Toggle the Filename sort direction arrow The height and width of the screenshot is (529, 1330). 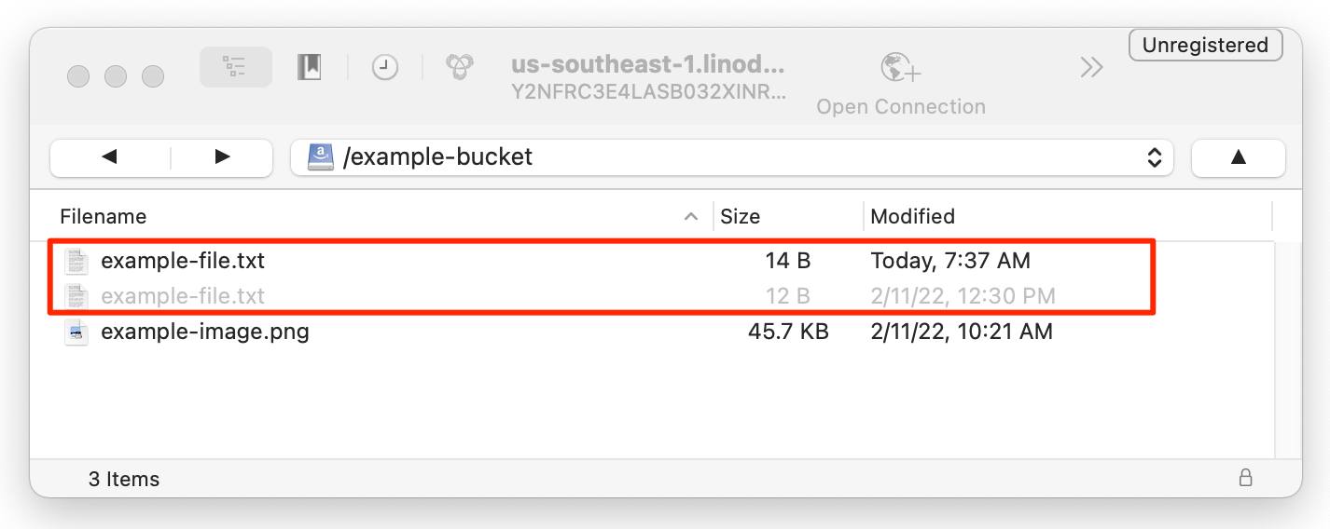pyautogui.click(x=691, y=217)
